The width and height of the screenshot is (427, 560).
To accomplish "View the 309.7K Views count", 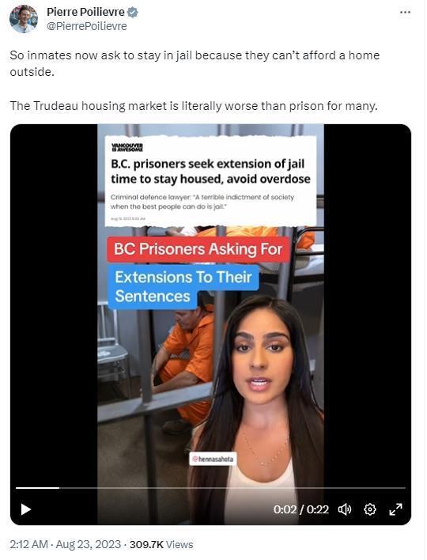I will tap(161, 544).
